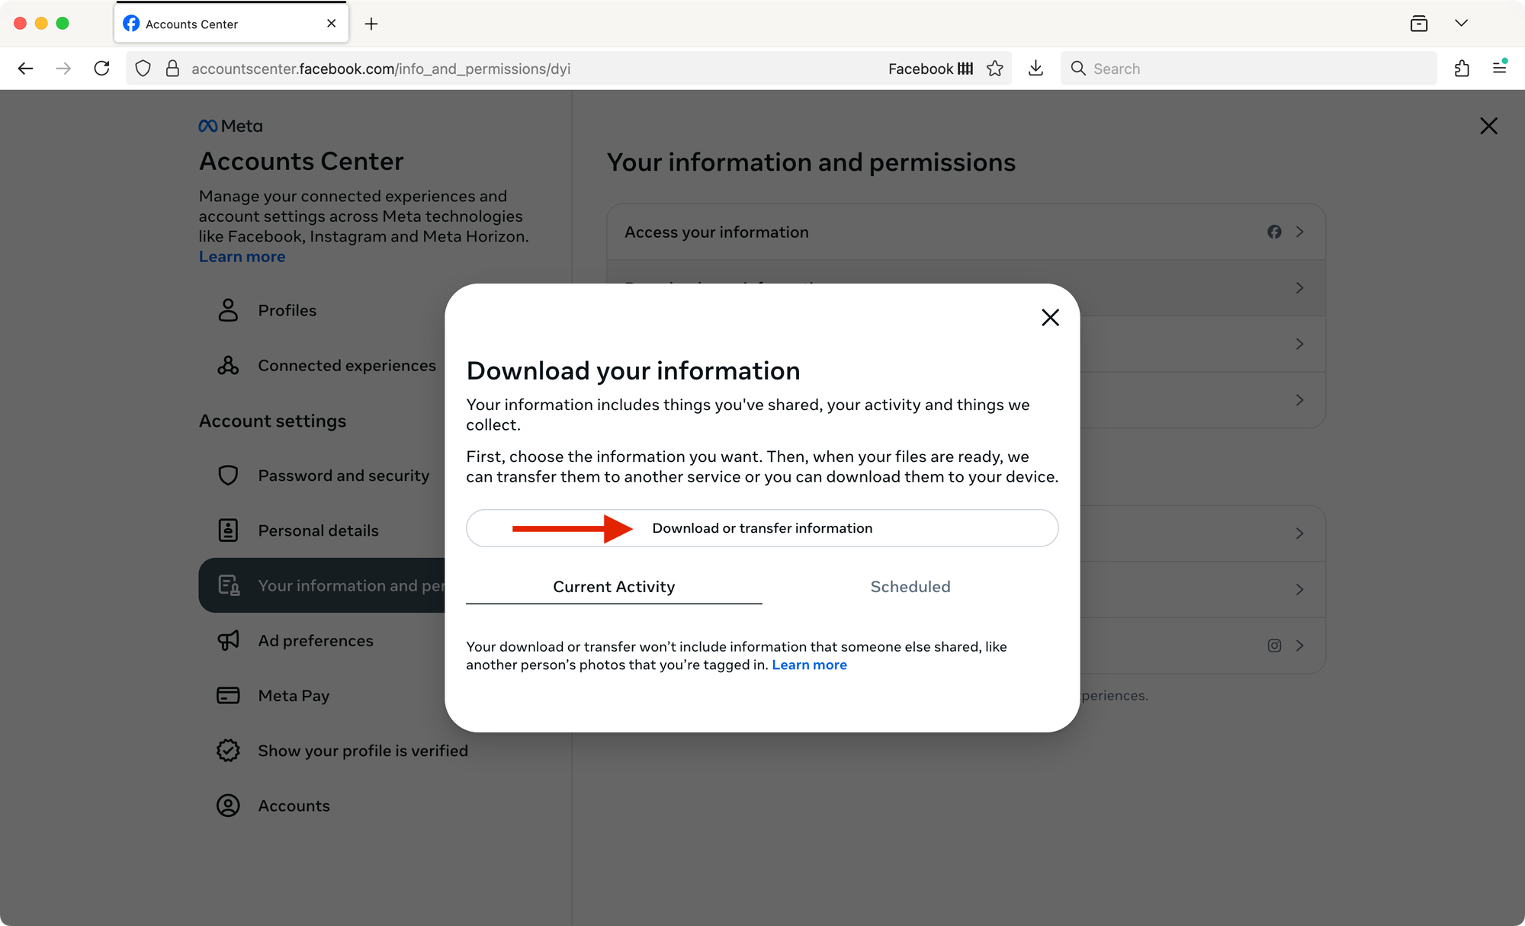Screen dimensions: 1525x926
Task: Click the Learn more link in modal
Action: pyautogui.click(x=809, y=665)
